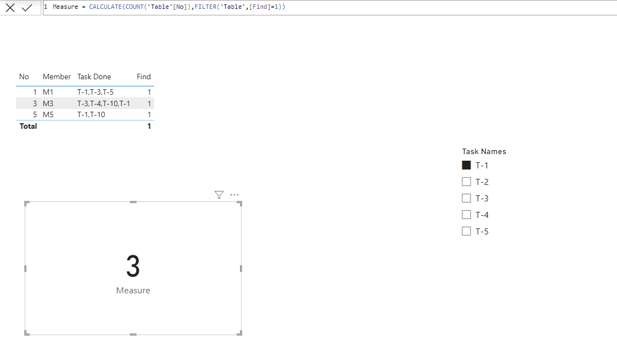Grab the card's bottom-right resize handle
617x361 pixels.
[239, 333]
